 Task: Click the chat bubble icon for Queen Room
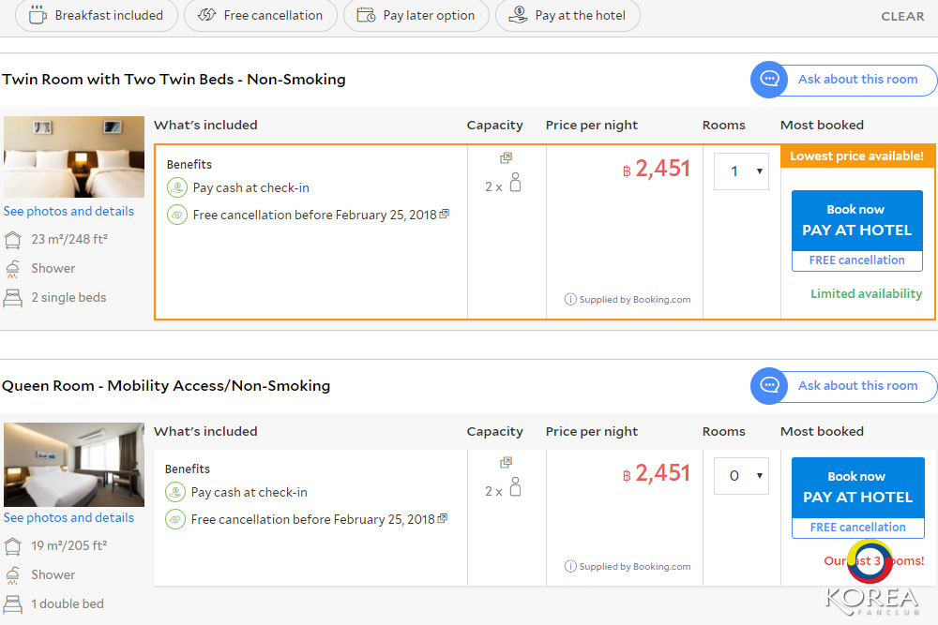point(769,386)
